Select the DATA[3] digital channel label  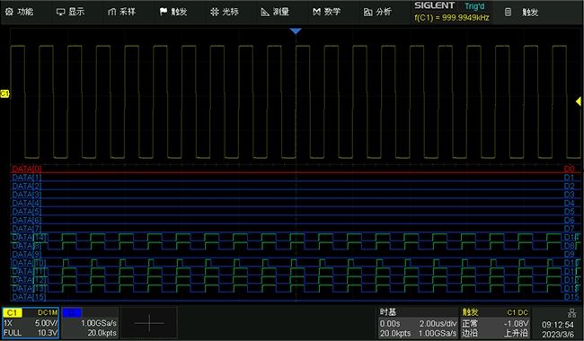(26, 195)
